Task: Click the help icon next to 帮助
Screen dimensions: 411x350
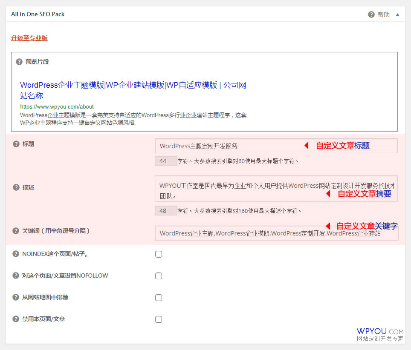Action: click(x=371, y=14)
